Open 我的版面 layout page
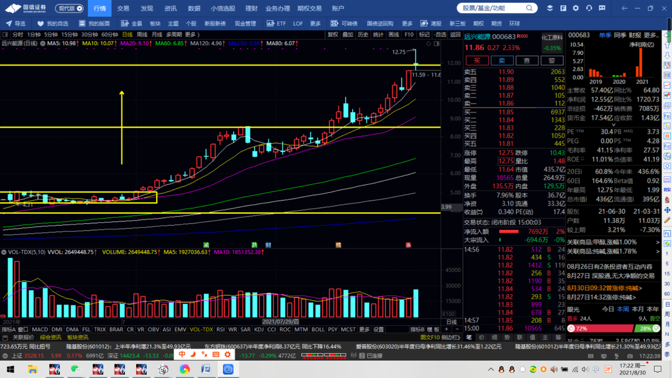Viewport: 672px width, 378px height. (94, 24)
